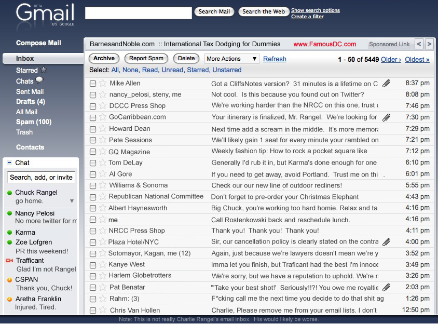438x324 pixels.
Task: Collapse the Chat panel with minus icon
Action: click(x=9, y=163)
